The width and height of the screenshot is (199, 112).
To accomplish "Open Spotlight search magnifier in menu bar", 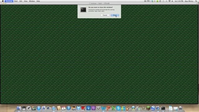I will pos(196,1).
